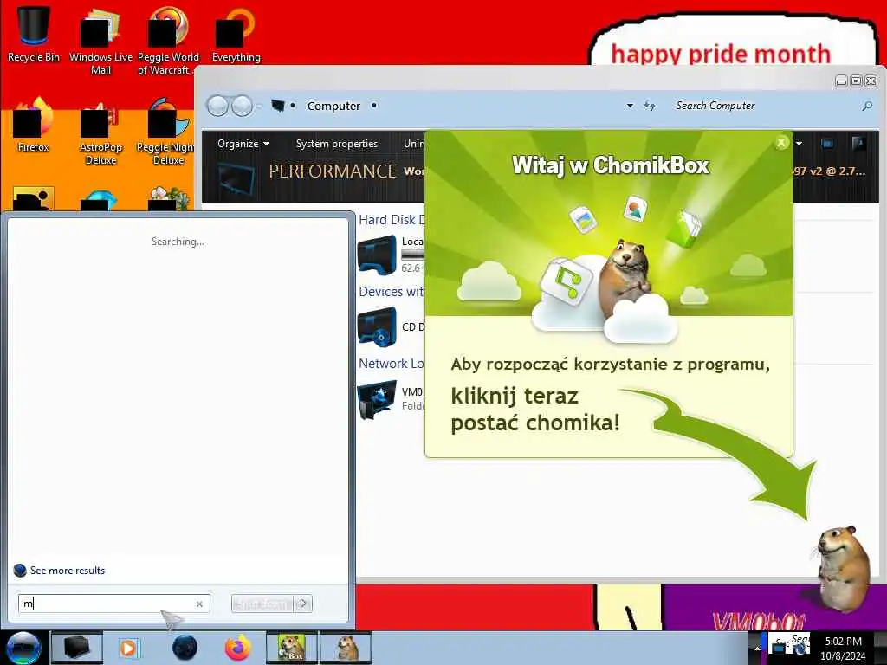This screenshot has height=665, width=887.
Task: Click the Witaj w ChomikBox heading
Action: (x=611, y=165)
